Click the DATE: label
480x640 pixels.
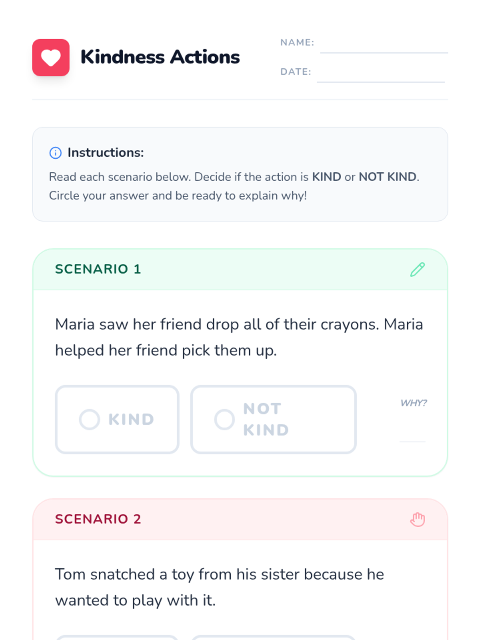click(296, 72)
